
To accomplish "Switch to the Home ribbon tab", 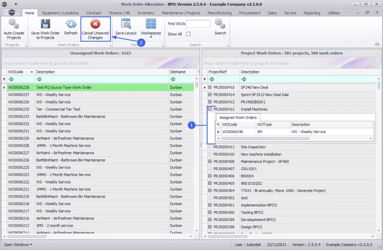I will [x=29, y=13].
